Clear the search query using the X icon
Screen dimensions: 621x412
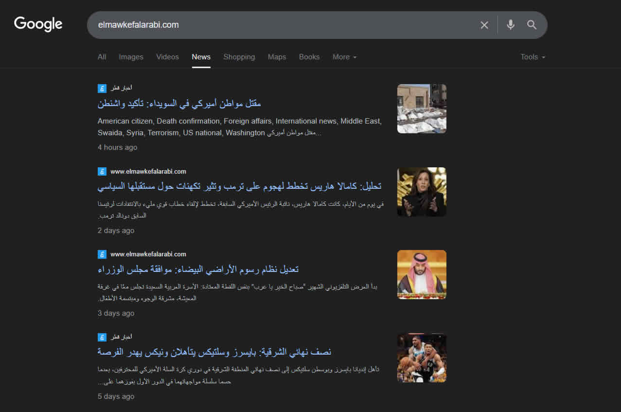(x=484, y=25)
